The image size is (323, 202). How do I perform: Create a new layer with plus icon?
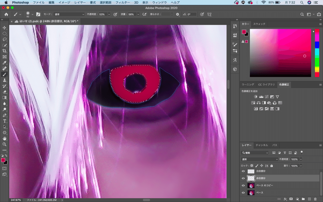[309, 199]
